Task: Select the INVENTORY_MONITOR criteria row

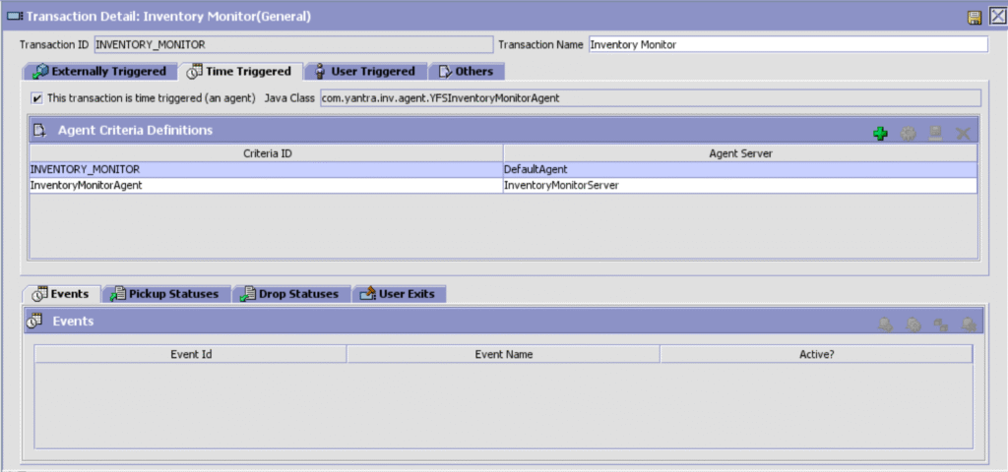Action: click(x=266, y=169)
